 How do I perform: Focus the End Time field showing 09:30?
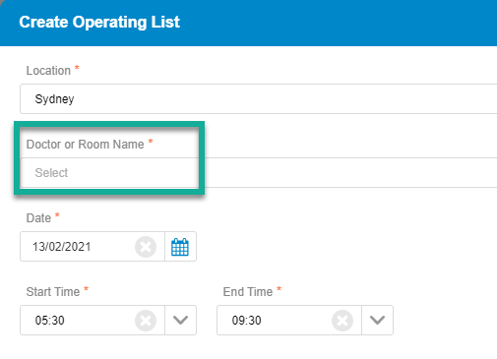(274, 321)
